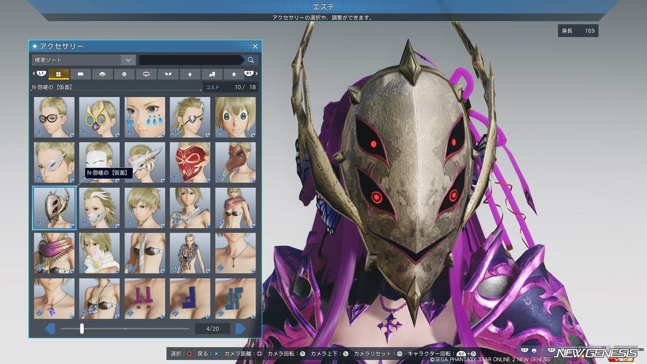The height and width of the screenshot is (364, 647).
Task: Click the 4/20 page indicator
Action: [211, 328]
